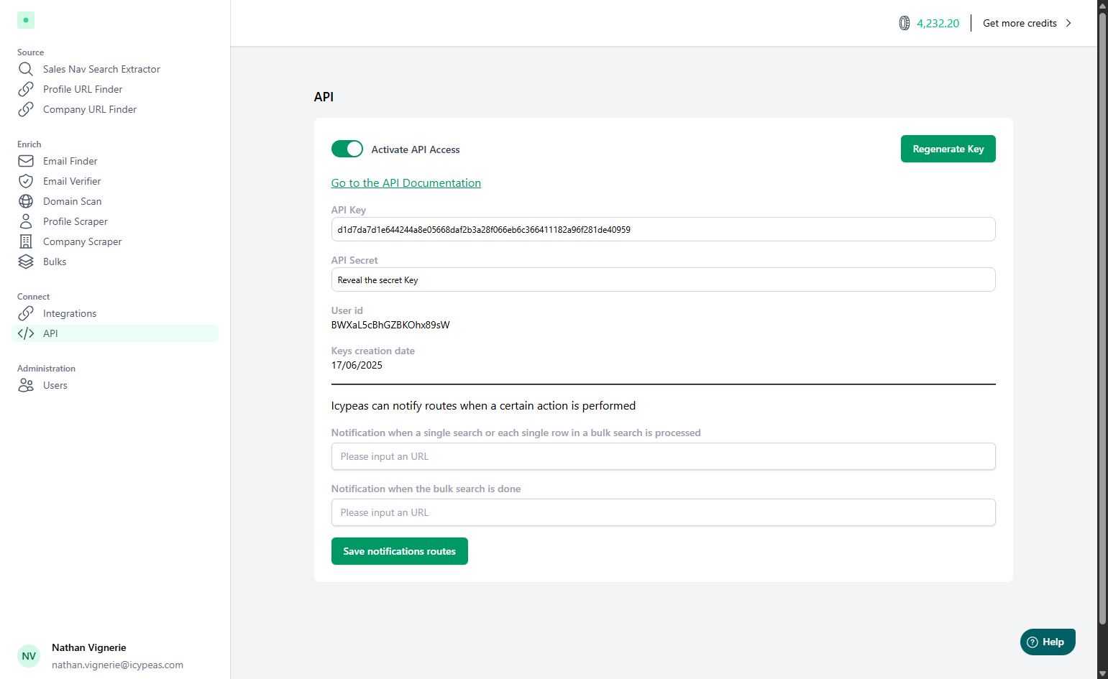The width and height of the screenshot is (1108, 679).
Task: Open Company URL Finder menu item
Action: tap(115, 109)
